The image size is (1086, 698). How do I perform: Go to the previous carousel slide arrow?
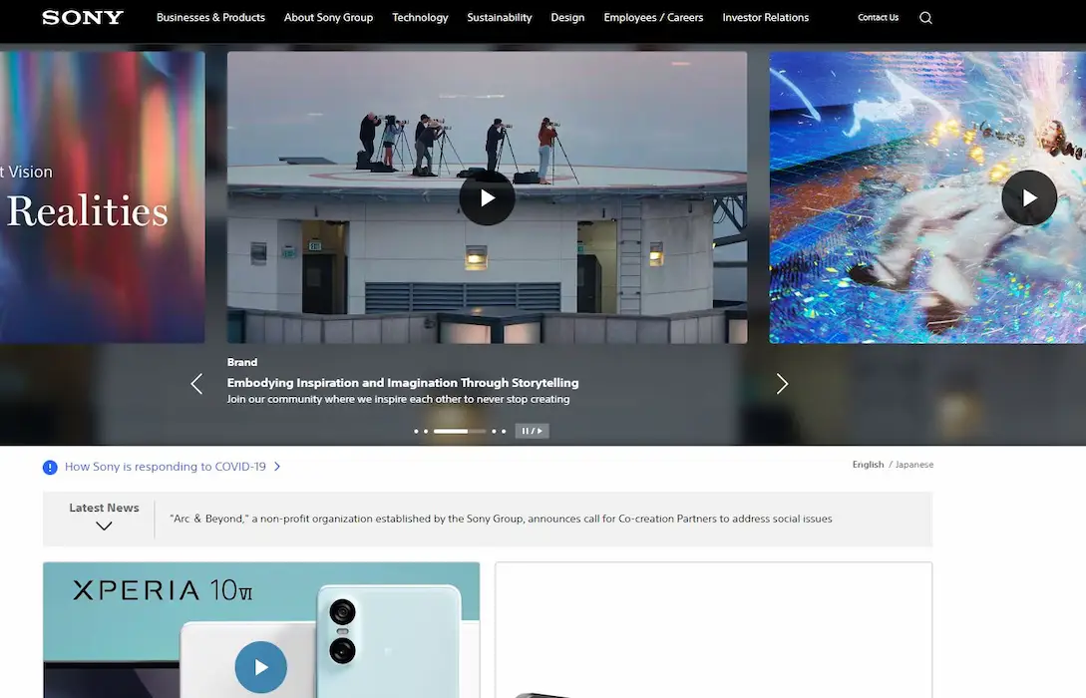click(x=196, y=384)
